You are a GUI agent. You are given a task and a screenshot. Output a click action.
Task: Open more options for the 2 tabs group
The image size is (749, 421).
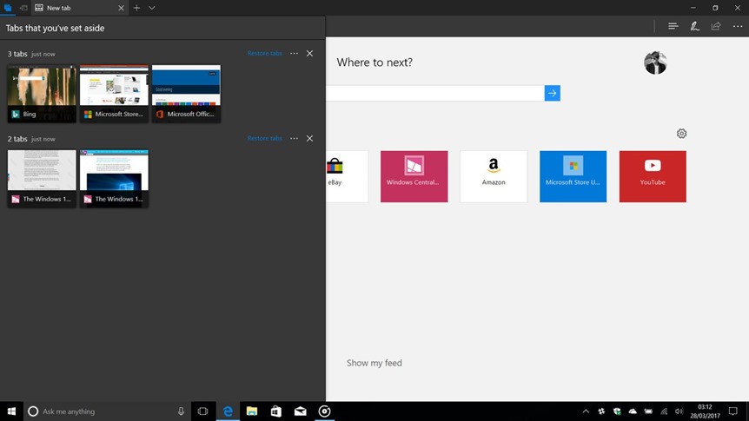click(x=295, y=138)
